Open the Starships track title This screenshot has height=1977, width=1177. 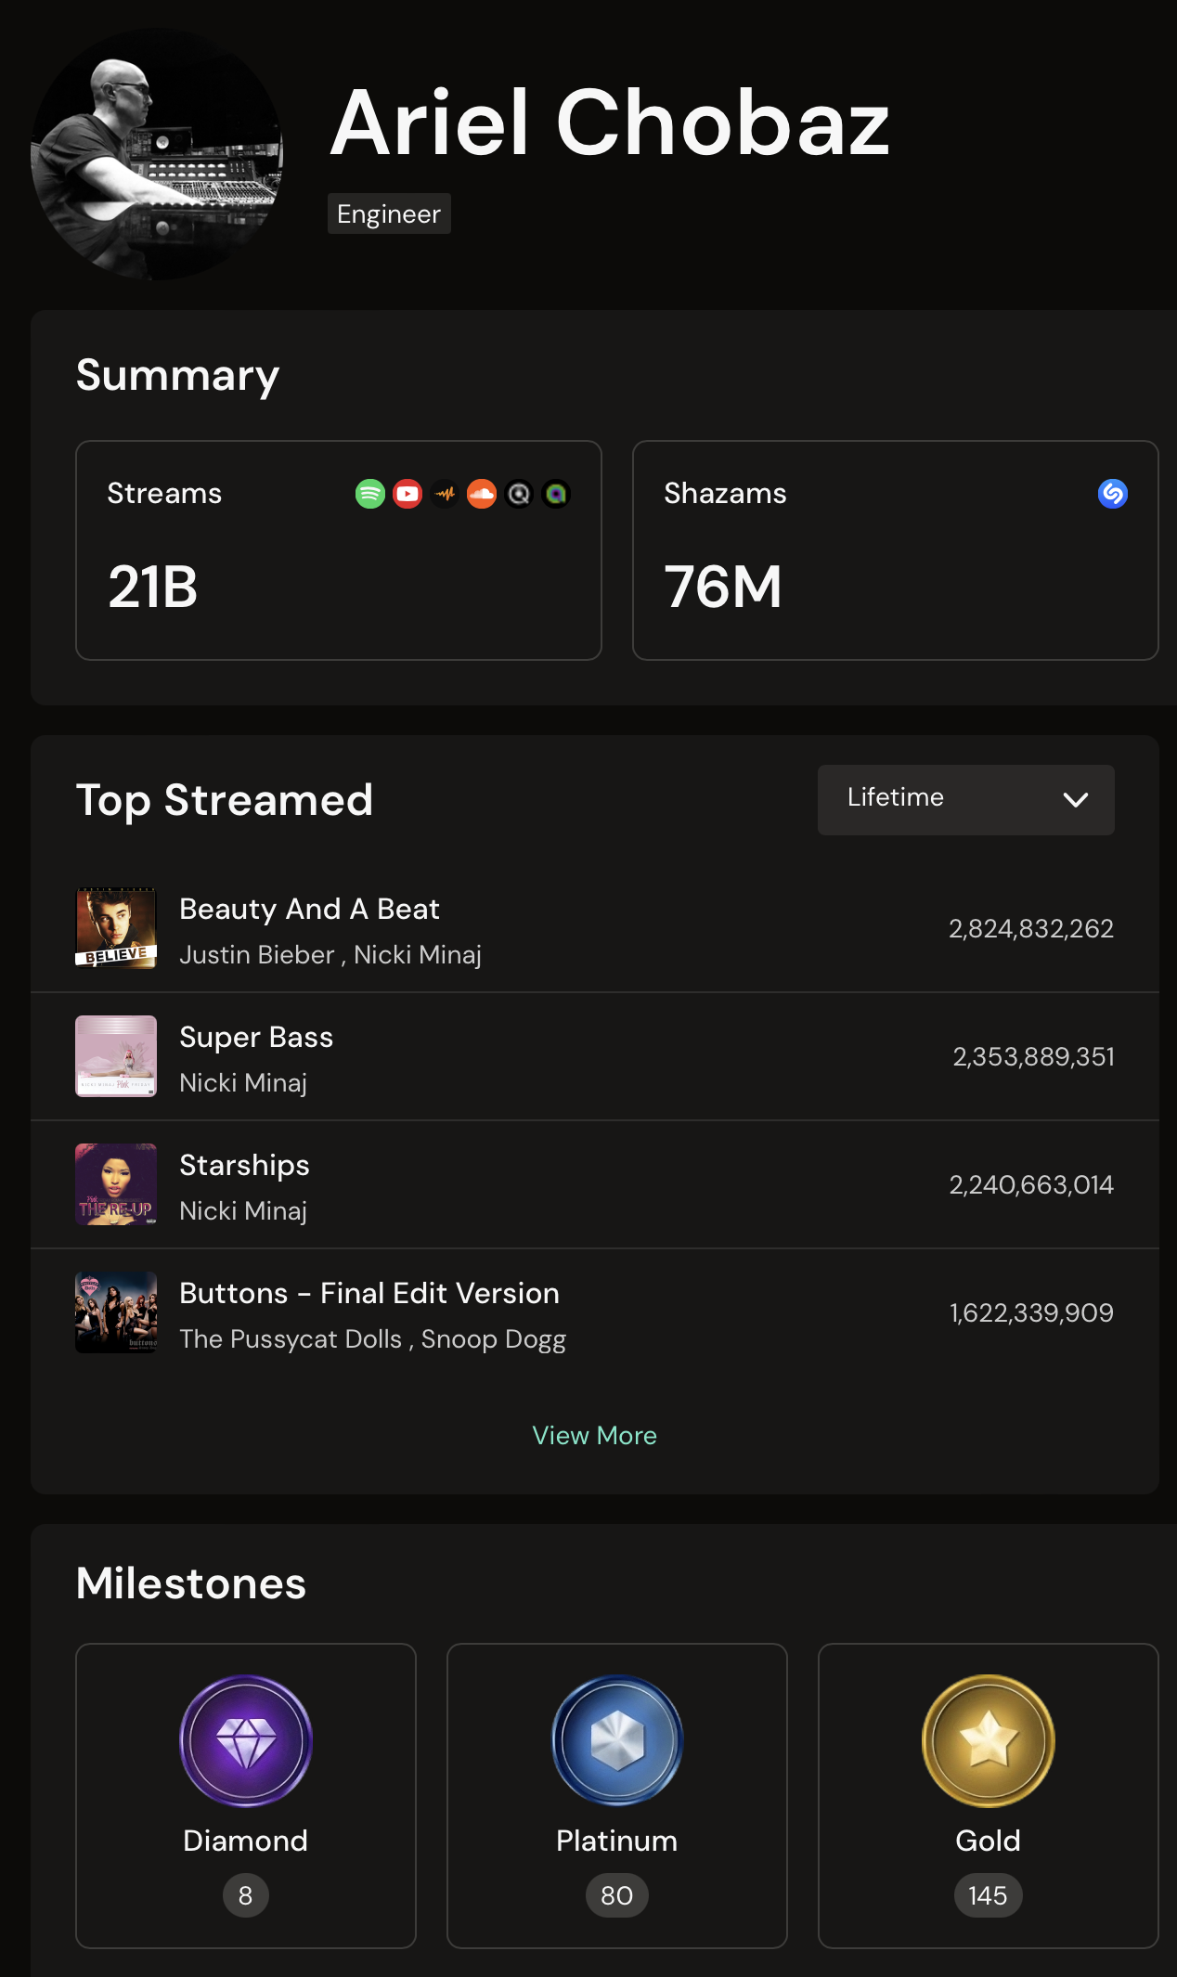pos(245,1166)
